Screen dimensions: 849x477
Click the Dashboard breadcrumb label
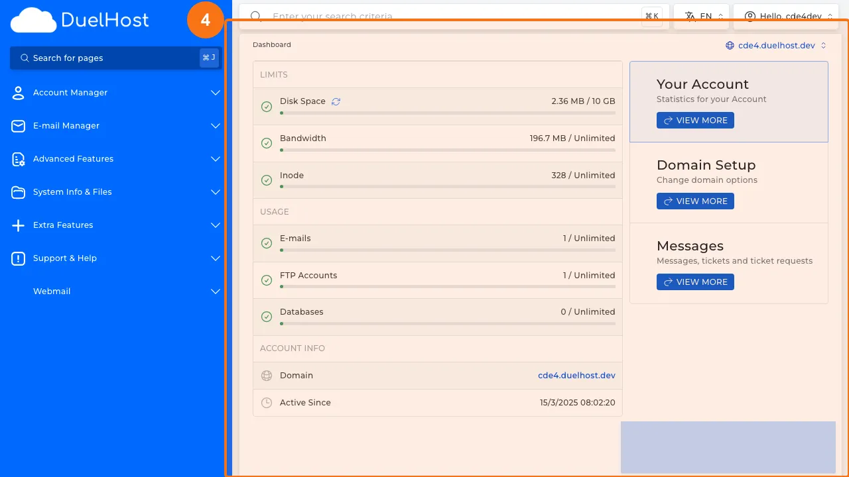(272, 44)
